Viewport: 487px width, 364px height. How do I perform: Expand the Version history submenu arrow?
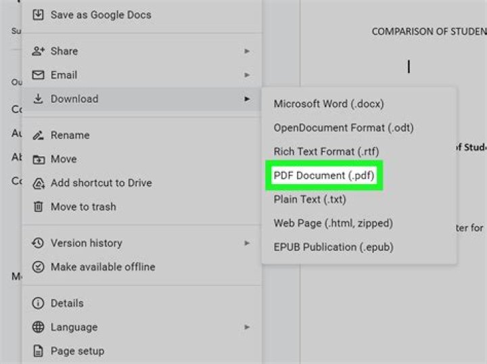point(248,243)
